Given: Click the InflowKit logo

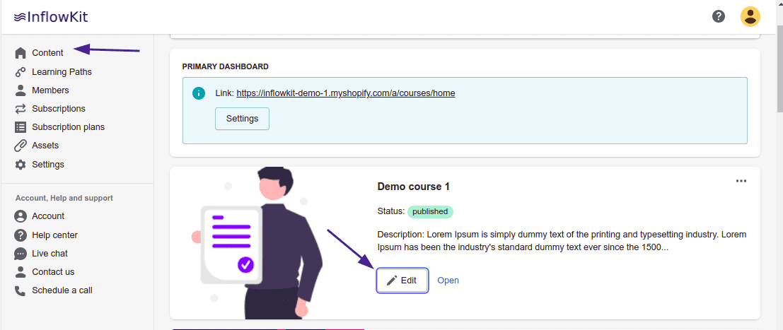Looking at the screenshot, I should [x=51, y=17].
